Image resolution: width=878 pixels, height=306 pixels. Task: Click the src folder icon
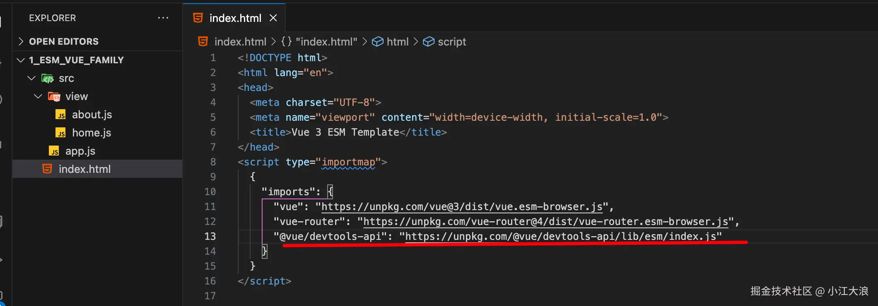point(48,78)
